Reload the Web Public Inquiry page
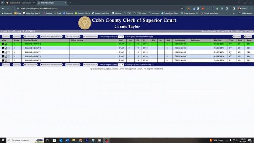Viewport: 254px width, 143px height. tap(12, 8)
